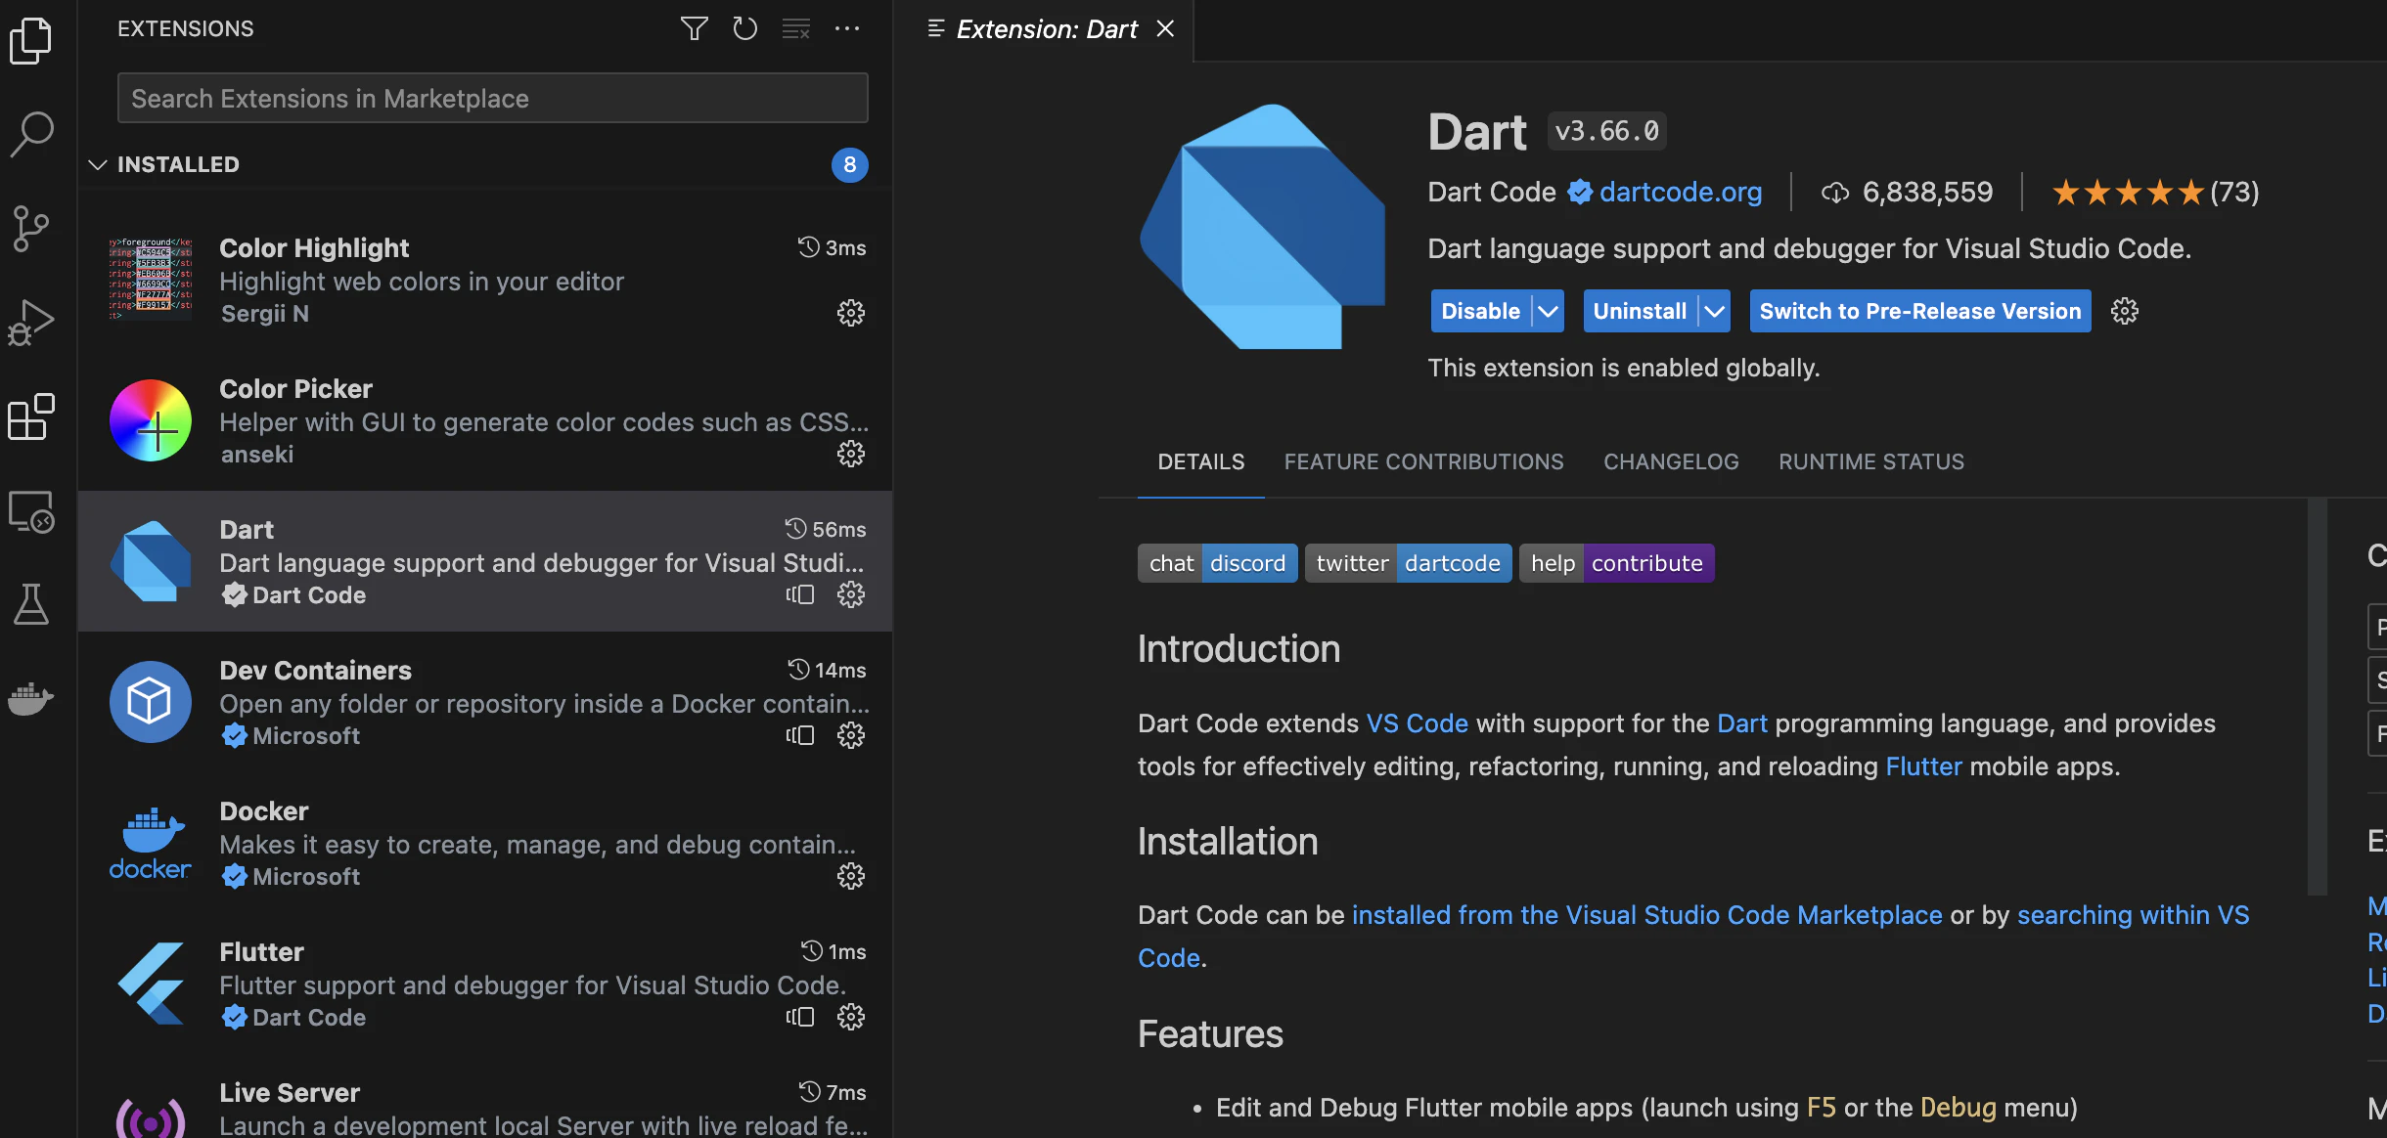The height and width of the screenshot is (1138, 2387).
Task: Filter extensions with the funnel icon
Action: click(x=695, y=28)
